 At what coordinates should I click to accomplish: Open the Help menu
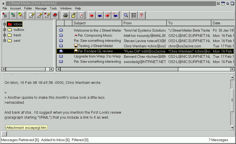pos(78,8)
